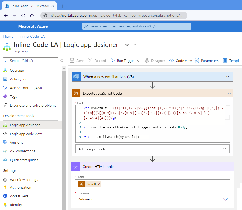This screenshot has width=242, height=210.
Task: Open the Azure portal hamburger menu
Action: point(6,26)
